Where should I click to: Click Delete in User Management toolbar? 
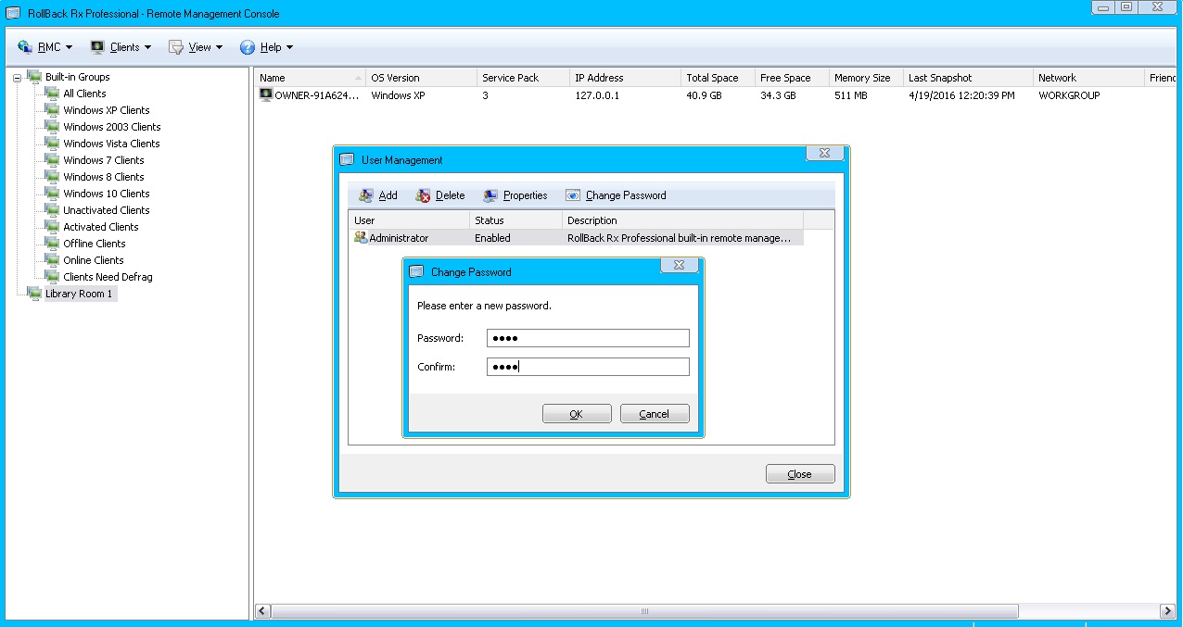pos(440,195)
